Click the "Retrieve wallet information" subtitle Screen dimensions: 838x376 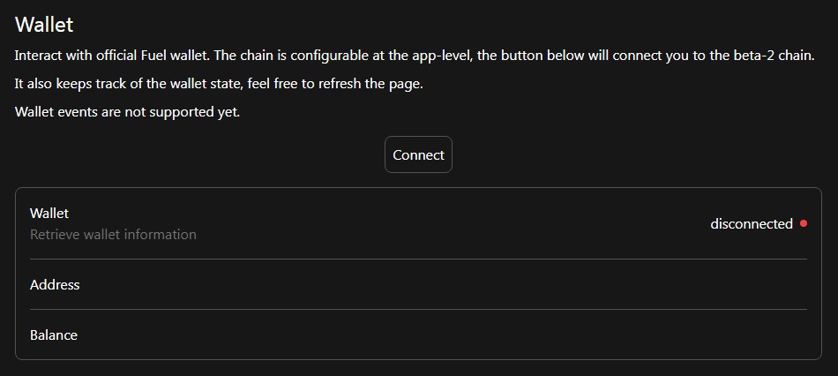point(113,235)
